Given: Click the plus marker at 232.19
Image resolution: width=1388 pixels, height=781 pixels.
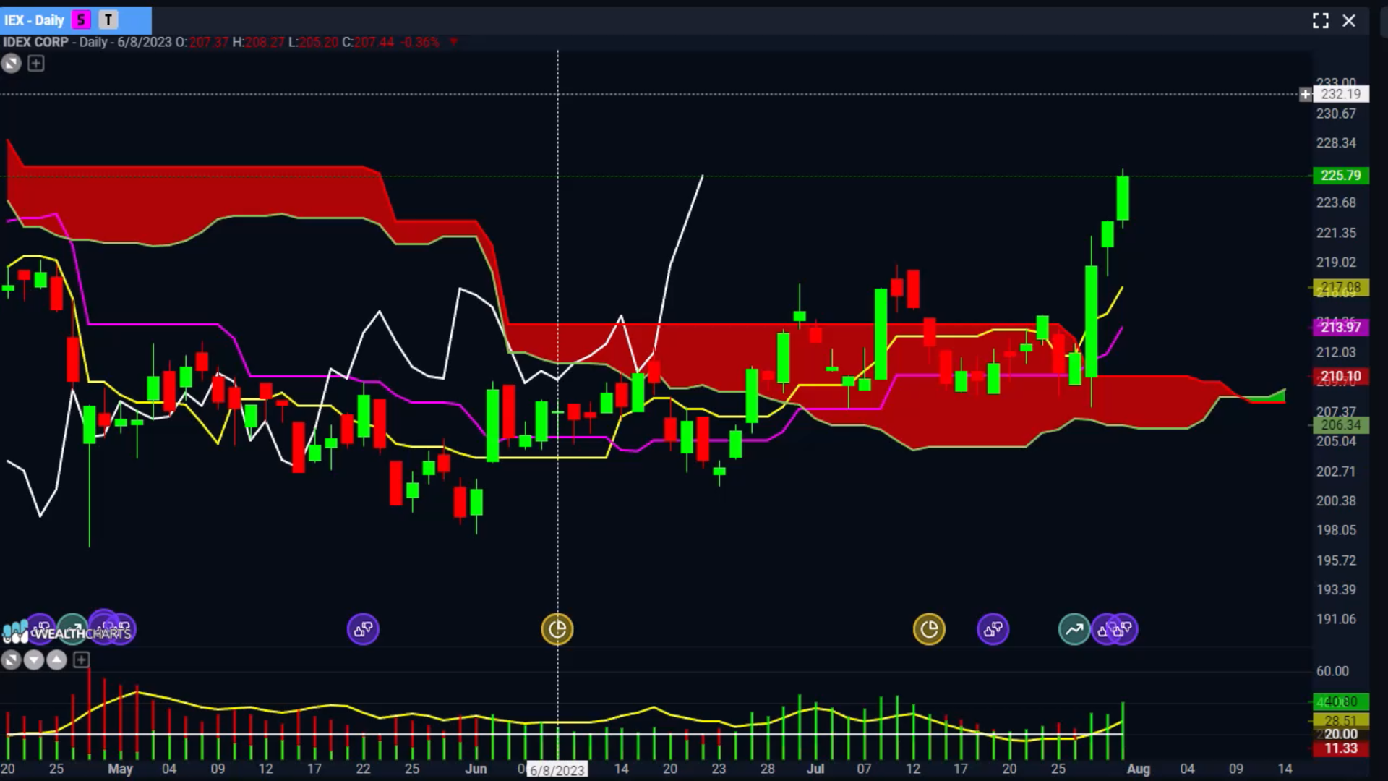Looking at the screenshot, I should coord(1305,94).
